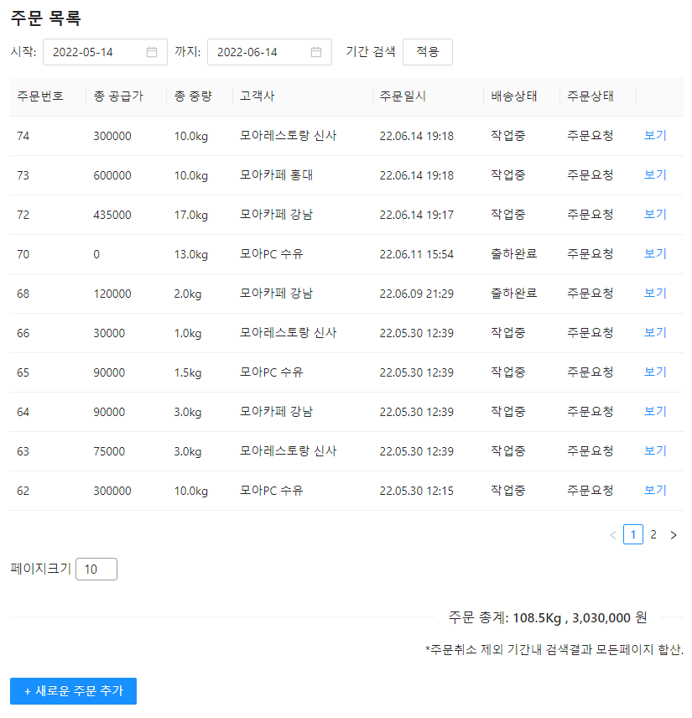This screenshot has width=692, height=718.
Task: Click the 주문번호 column header
Action: click(38, 96)
